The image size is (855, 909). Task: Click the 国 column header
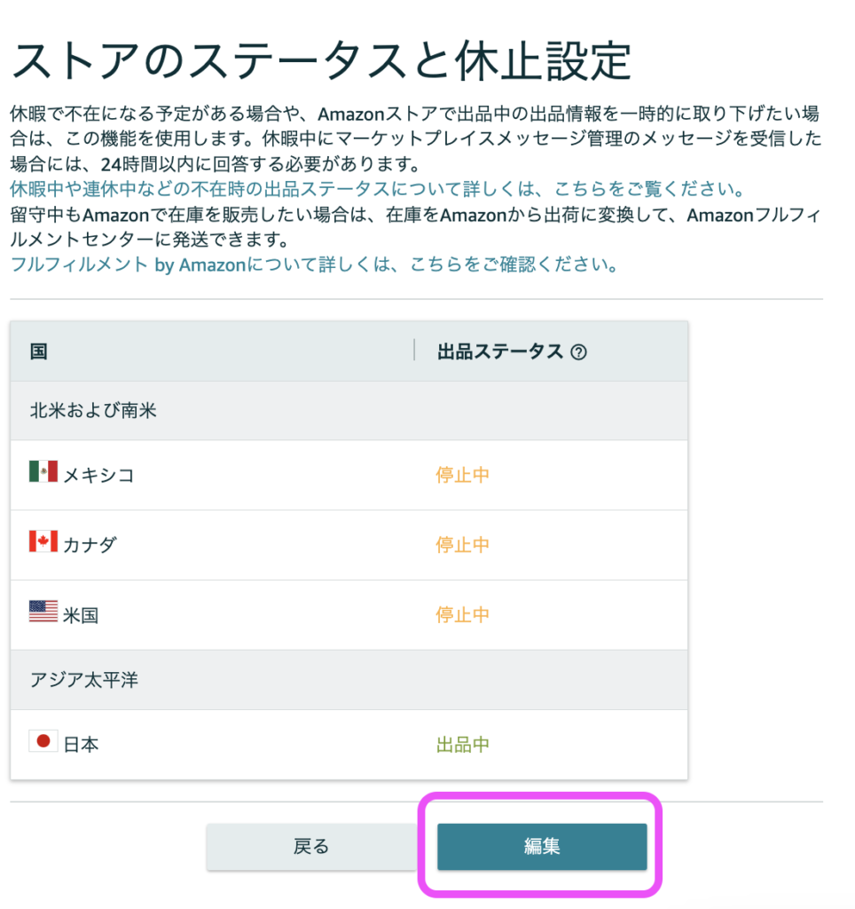click(x=38, y=352)
